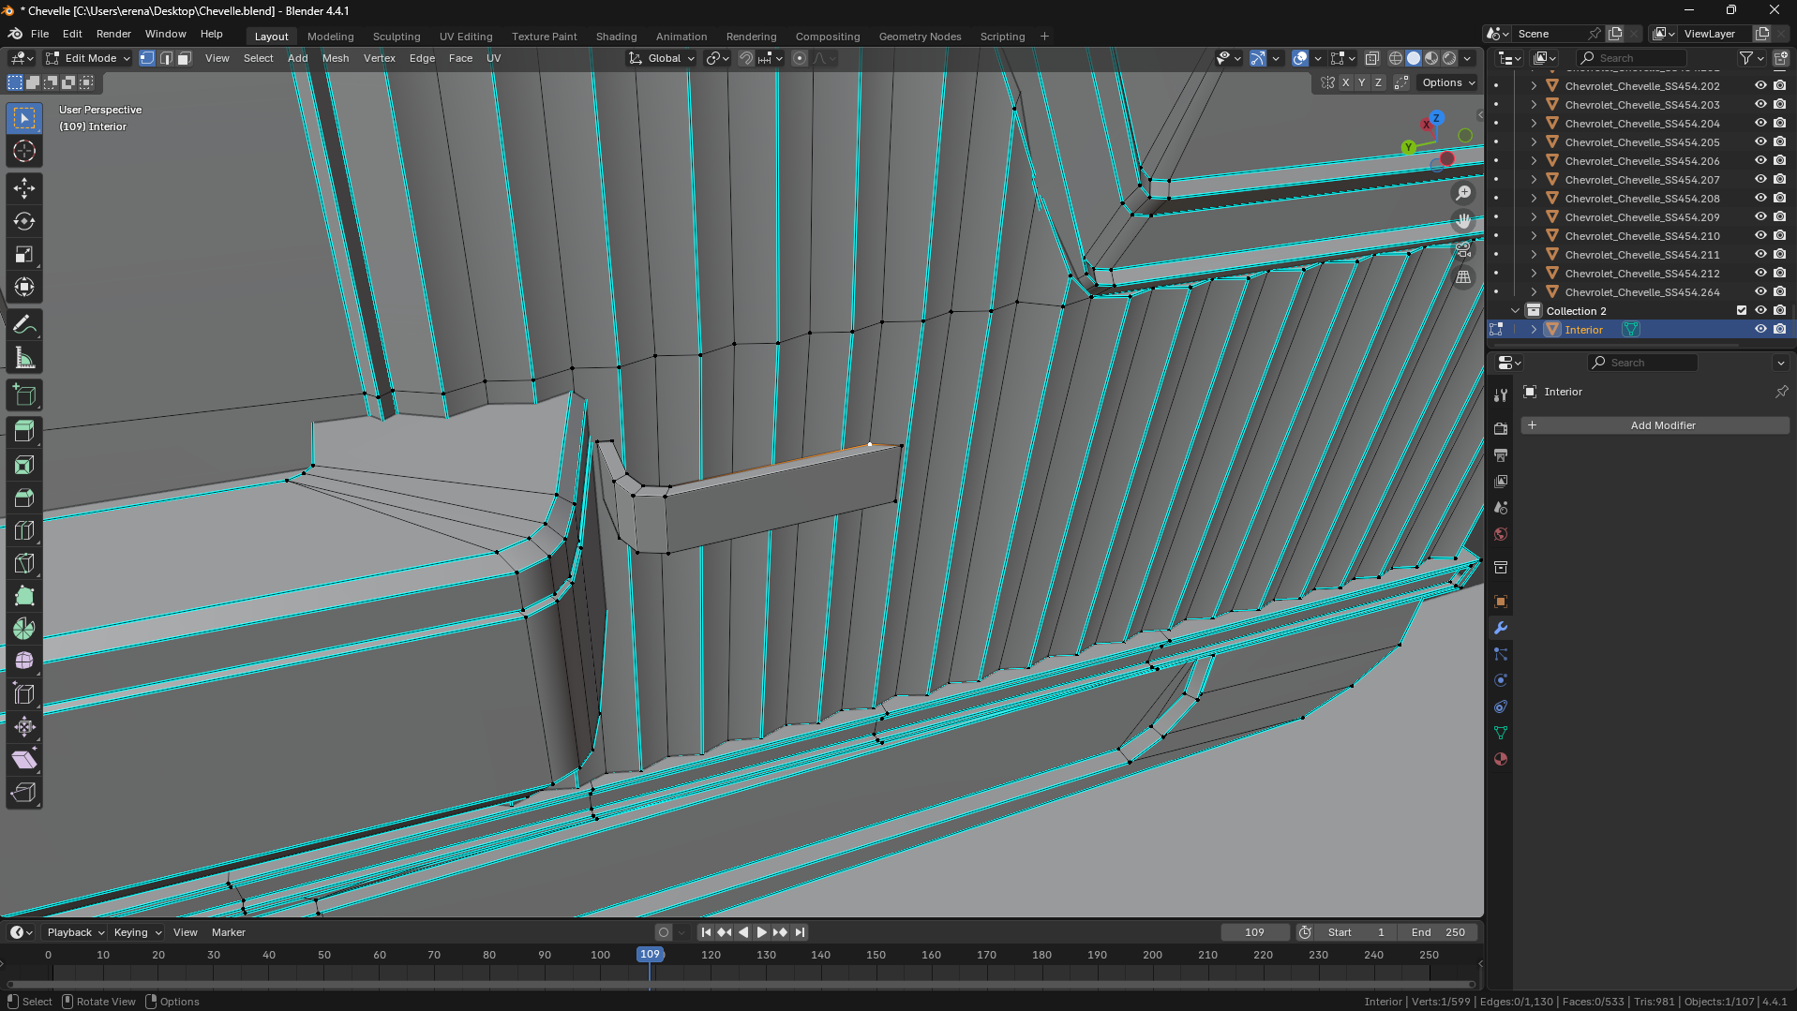The width and height of the screenshot is (1797, 1011).
Task: Select the Smooth tool
Action: [24, 662]
